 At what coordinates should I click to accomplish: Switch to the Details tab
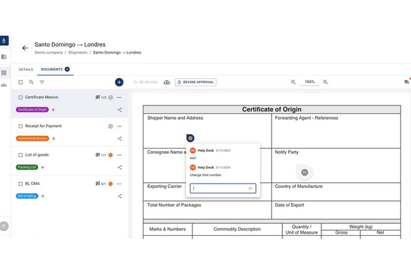[26, 69]
